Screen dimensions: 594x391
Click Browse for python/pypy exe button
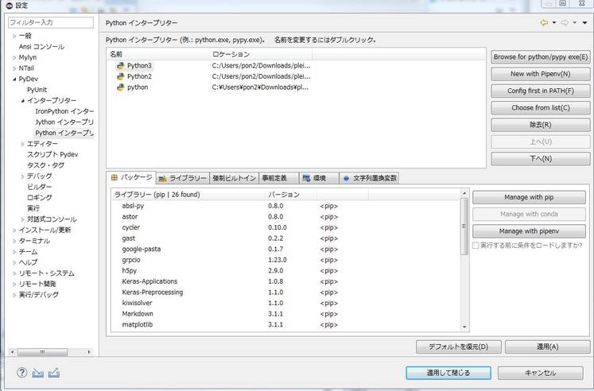pos(541,56)
